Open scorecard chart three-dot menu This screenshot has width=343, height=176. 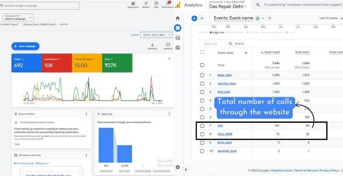[169, 58]
